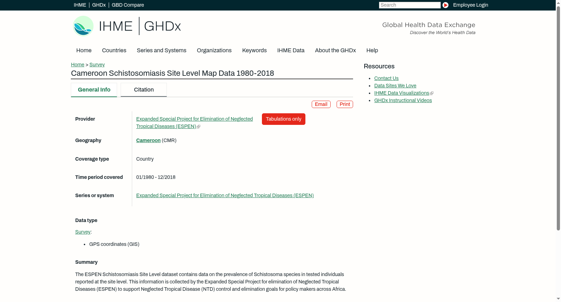Viewport: 561px width, 302px height.
Task: Open Contact Us resource link
Action: (386, 78)
